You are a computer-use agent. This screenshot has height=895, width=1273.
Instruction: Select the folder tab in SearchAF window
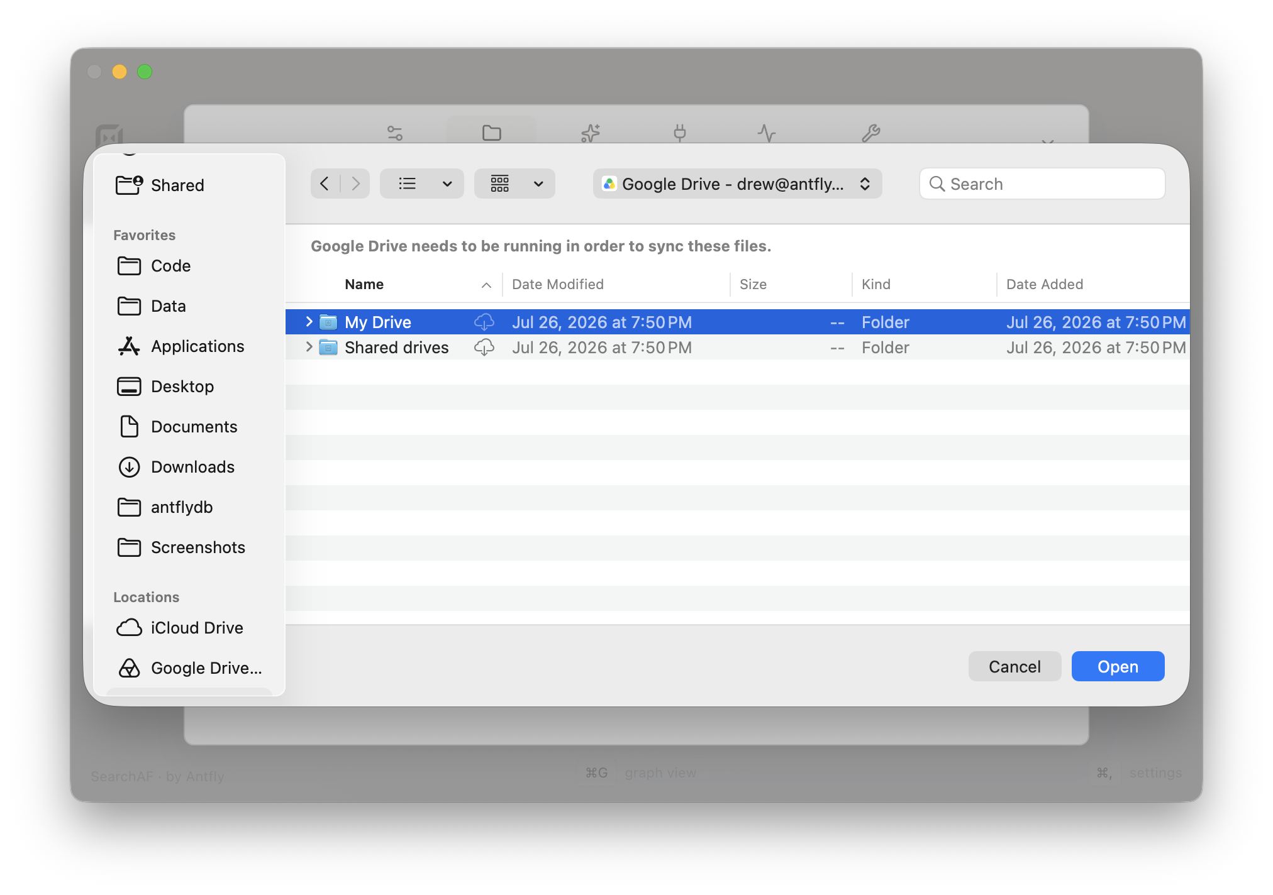click(x=491, y=133)
